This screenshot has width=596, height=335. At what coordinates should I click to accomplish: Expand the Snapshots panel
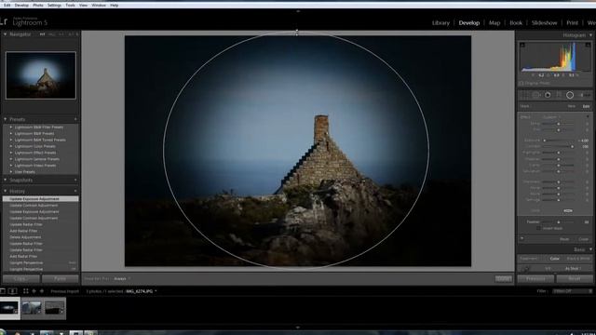(x=5, y=180)
